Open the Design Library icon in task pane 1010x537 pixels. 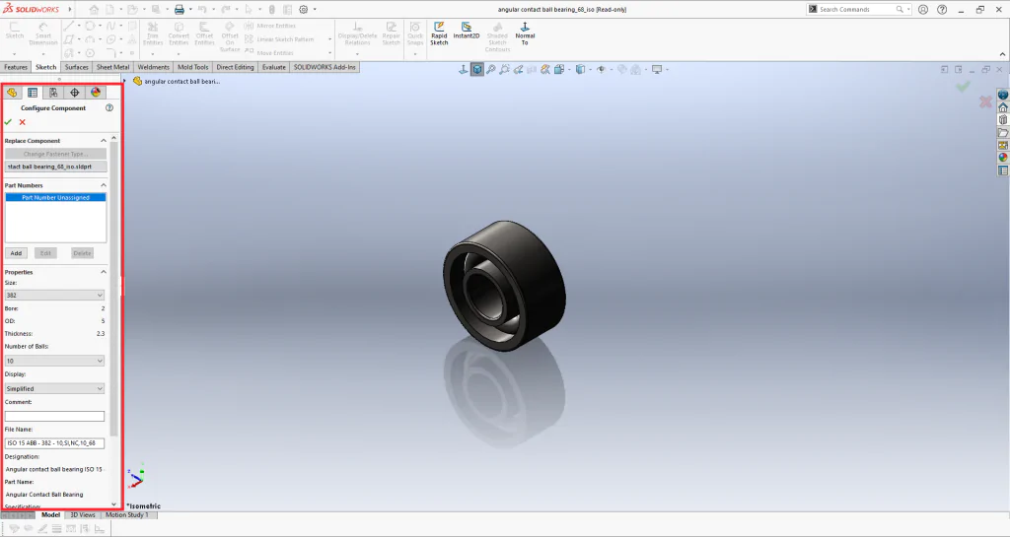click(1003, 119)
